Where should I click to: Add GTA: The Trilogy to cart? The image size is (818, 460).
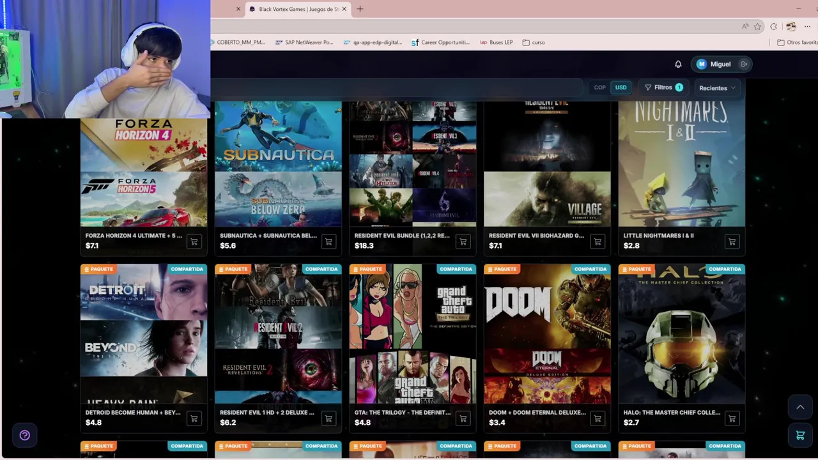click(463, 419)
